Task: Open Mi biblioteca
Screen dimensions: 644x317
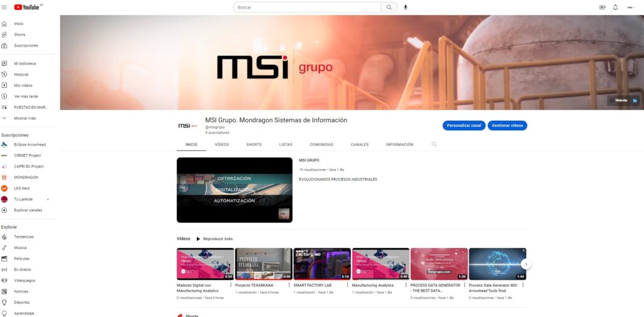Action: [x=25, y=64]
